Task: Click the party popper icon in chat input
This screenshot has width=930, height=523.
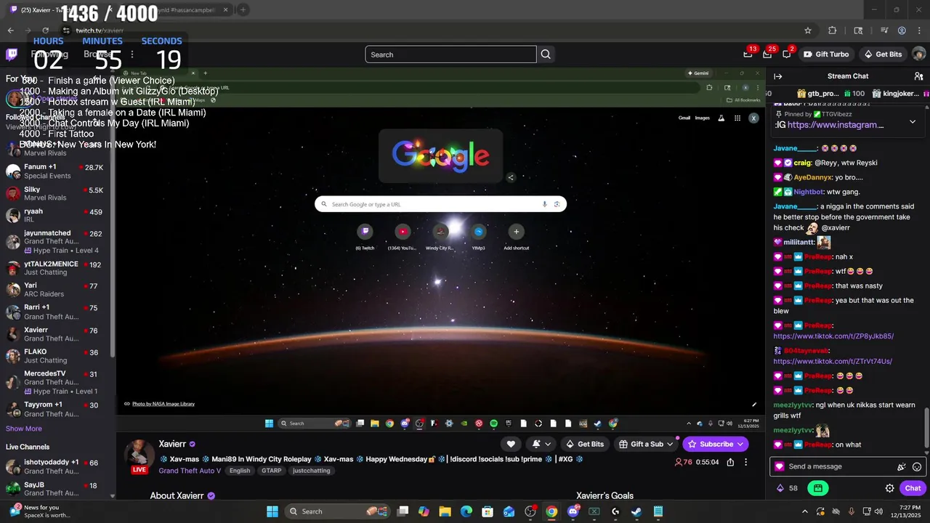Action: click(902, 467)
